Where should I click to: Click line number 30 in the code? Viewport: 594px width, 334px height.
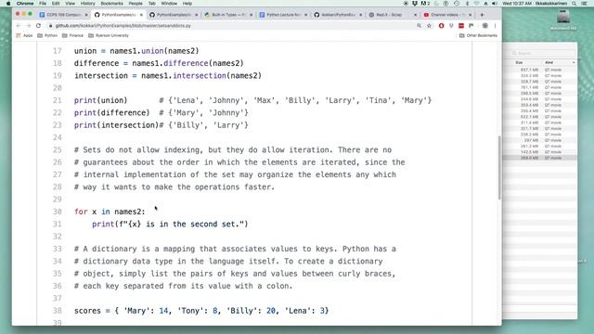coord(58,212)
